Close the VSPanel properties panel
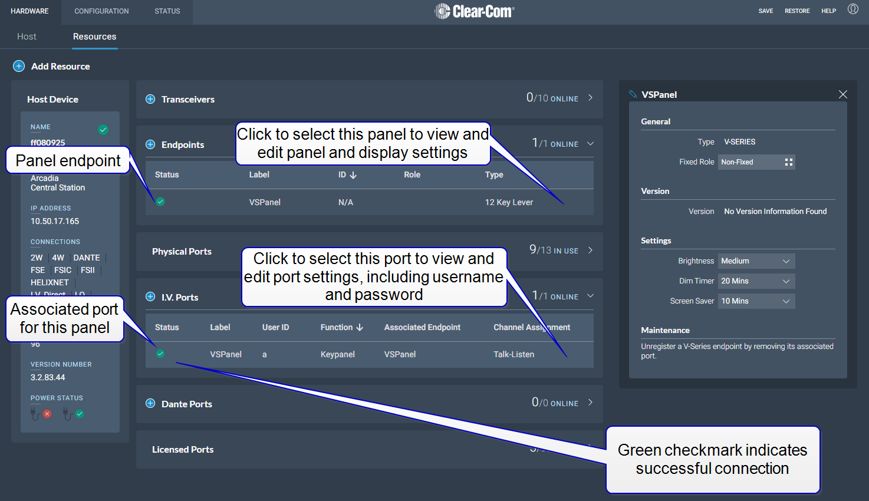869x501 pixels. (842, 94)
